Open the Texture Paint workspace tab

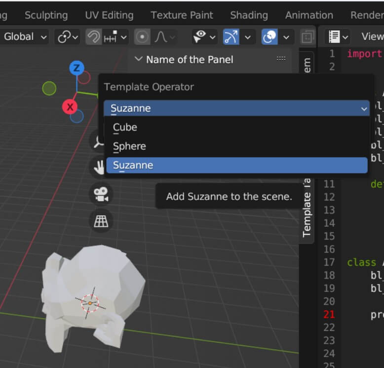(x=182, y=15)
